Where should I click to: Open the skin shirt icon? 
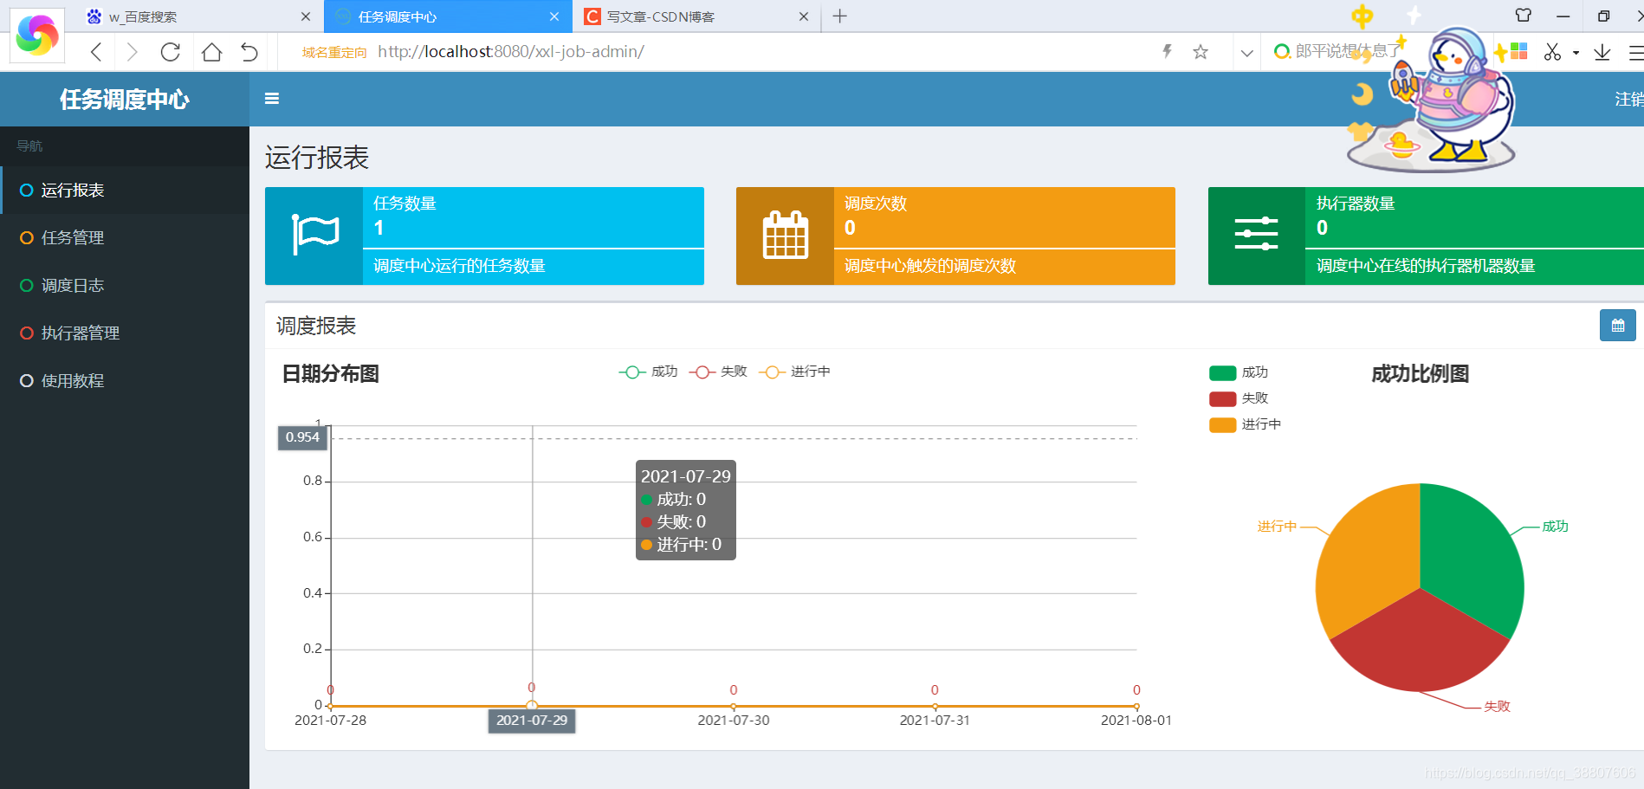tap(1524, 16)
